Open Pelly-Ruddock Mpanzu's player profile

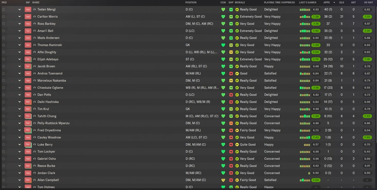tap(53, 123)
